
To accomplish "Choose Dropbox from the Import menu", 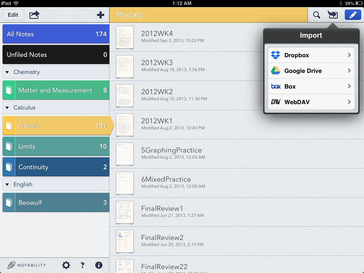I will pyautogui.click(x=311, y=55).
